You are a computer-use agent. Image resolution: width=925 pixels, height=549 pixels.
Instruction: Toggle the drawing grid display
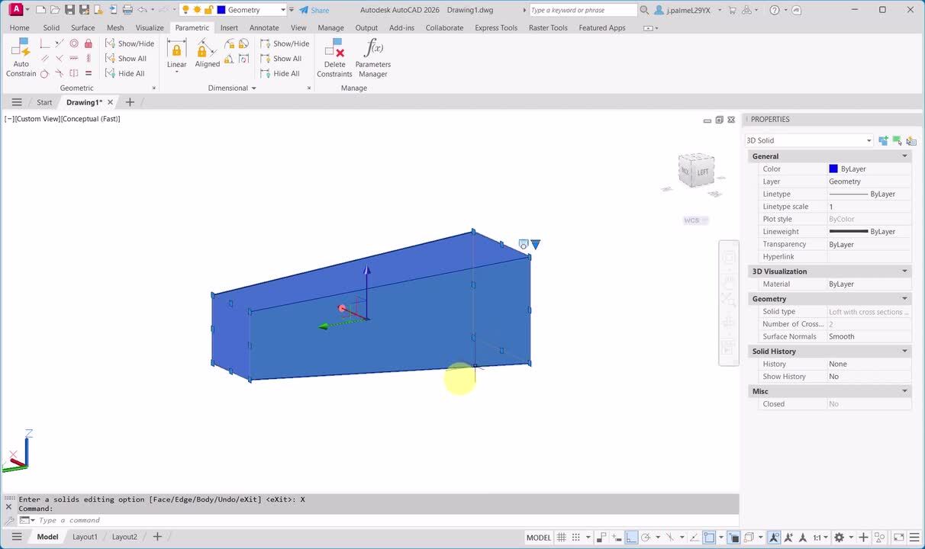click(x=562, y=538)
